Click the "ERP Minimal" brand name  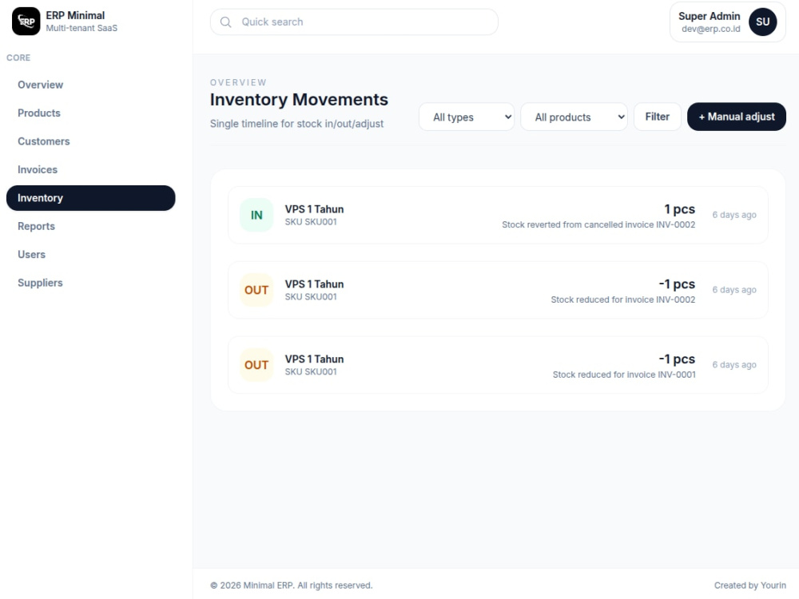75,15
